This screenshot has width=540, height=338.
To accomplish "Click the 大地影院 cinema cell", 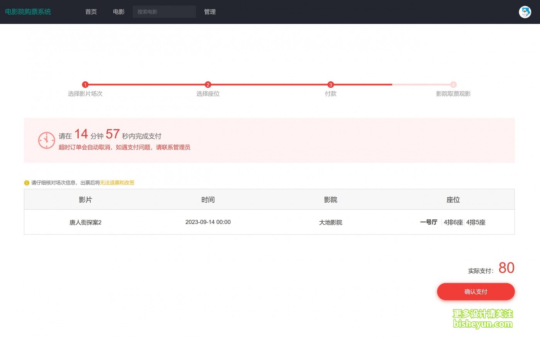I will [x=331, y=222].
